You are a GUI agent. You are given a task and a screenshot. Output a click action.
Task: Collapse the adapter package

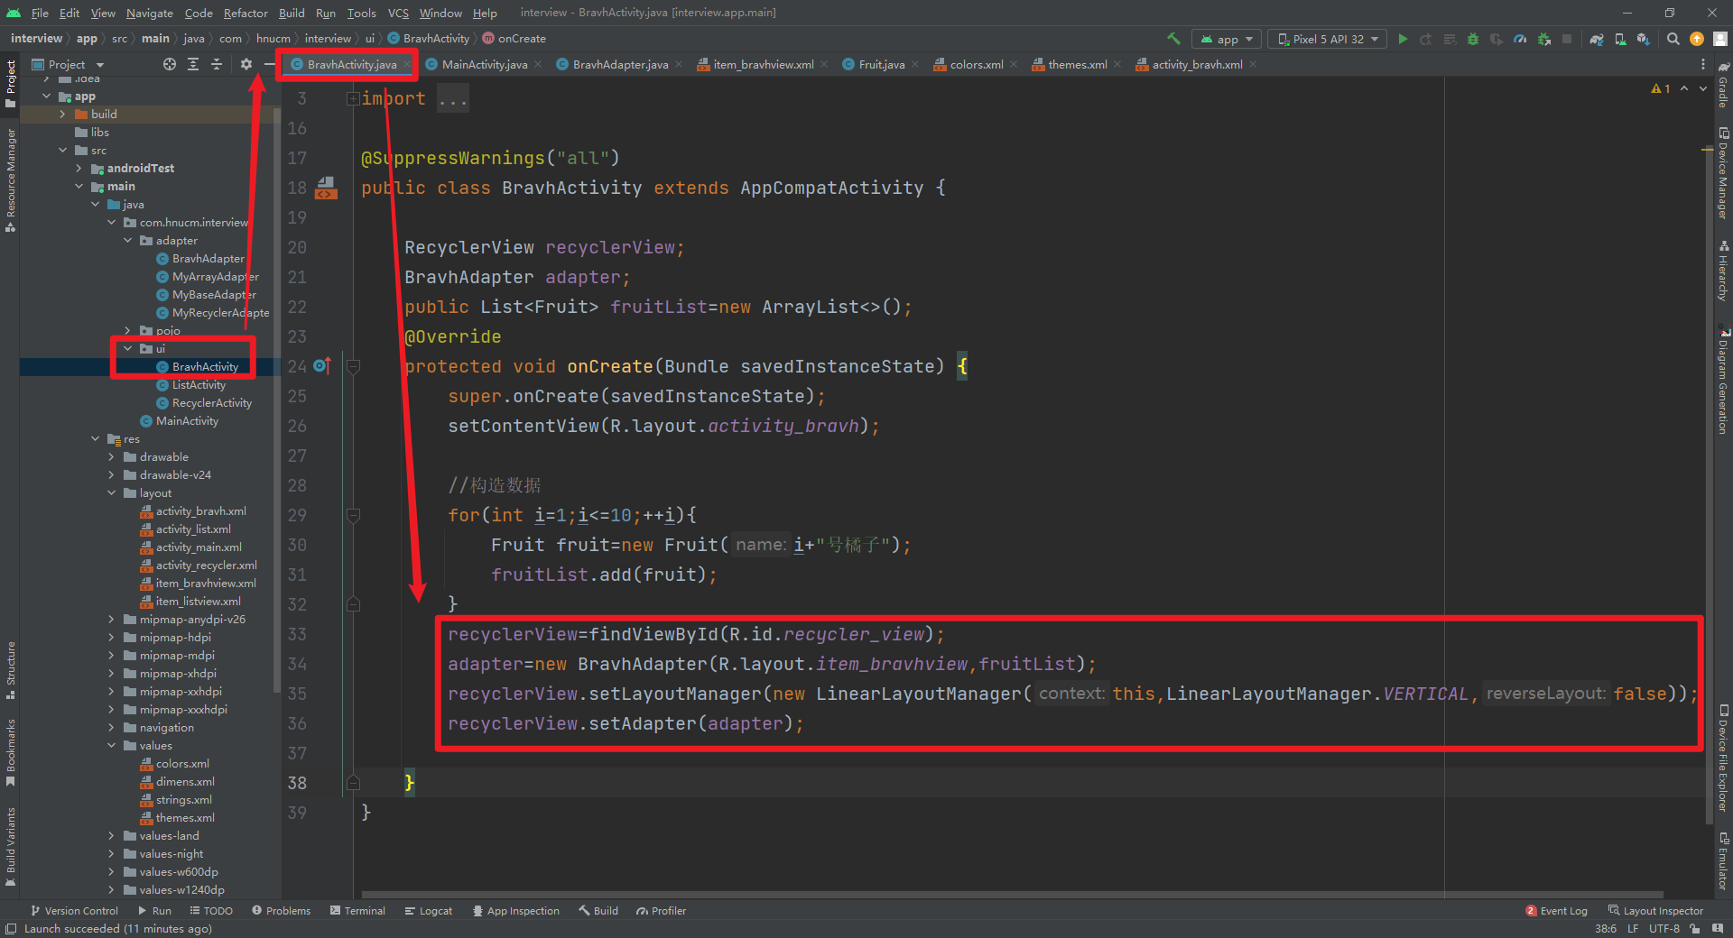point(127,241)
